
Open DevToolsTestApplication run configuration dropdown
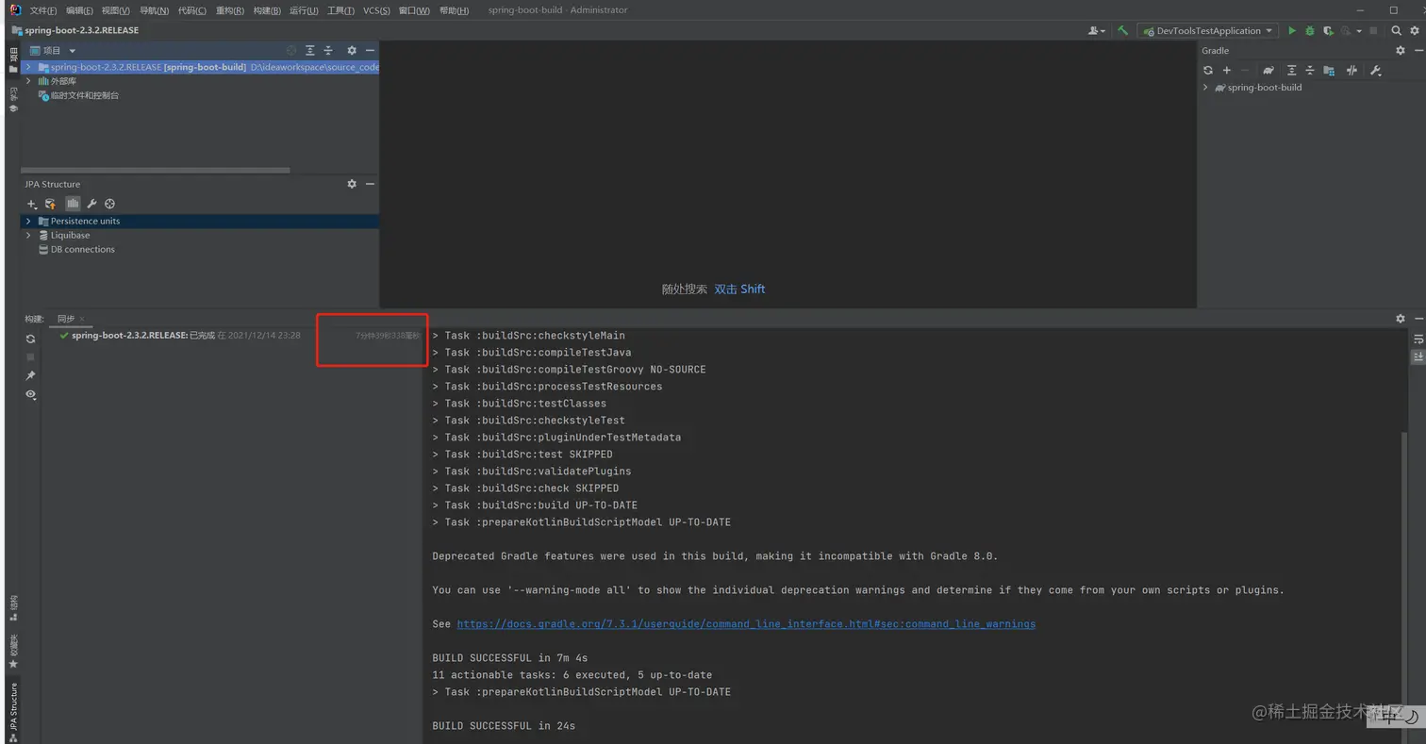point(1208,31)
